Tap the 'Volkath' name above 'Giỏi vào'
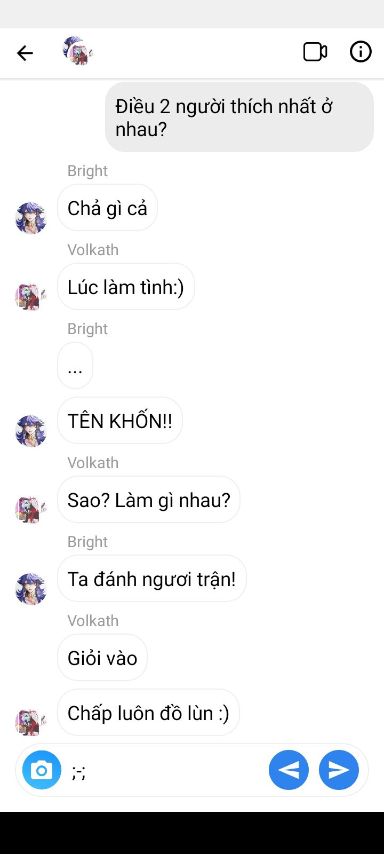Image resolution: width=384 pixels, height=854 pixels. (x=93, y=621)
